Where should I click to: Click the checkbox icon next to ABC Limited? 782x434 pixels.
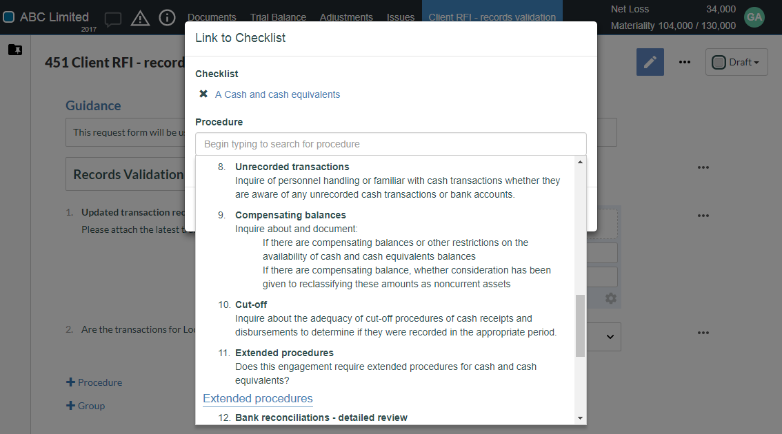(x=9, y=17)
